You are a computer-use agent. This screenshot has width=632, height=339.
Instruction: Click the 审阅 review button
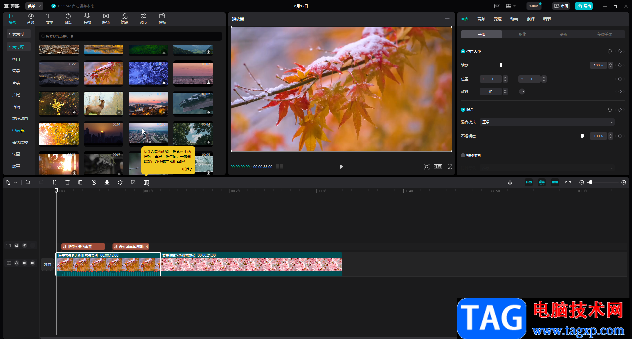(561, 6)
